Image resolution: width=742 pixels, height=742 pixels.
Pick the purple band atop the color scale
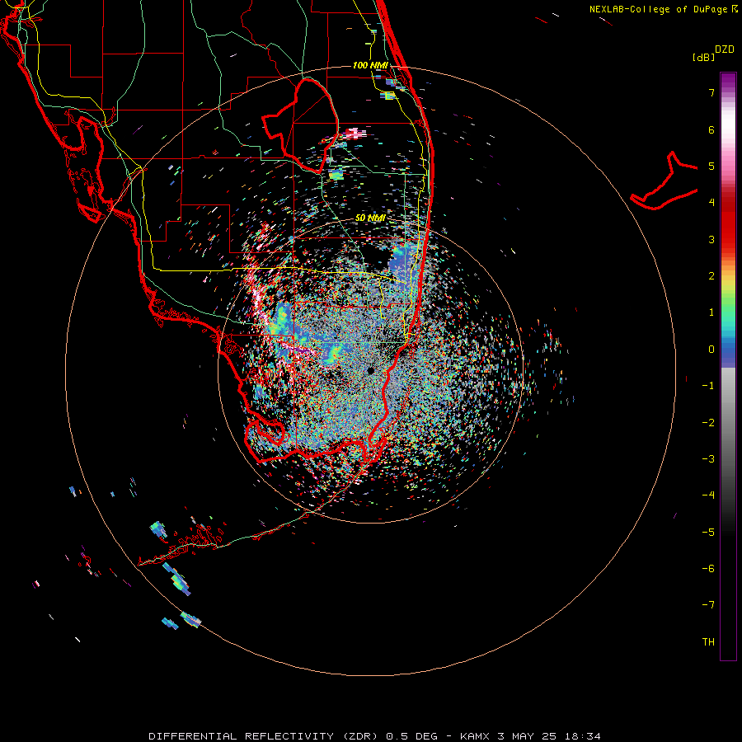(x=728, y=81)
